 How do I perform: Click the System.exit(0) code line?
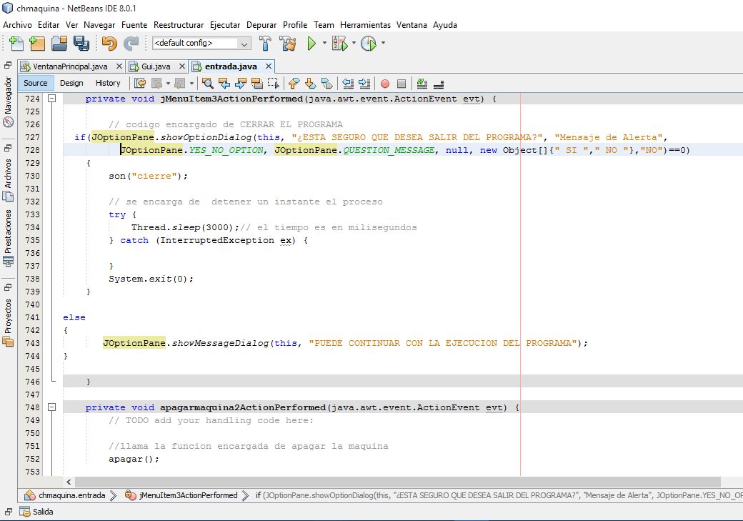point(151,279)
